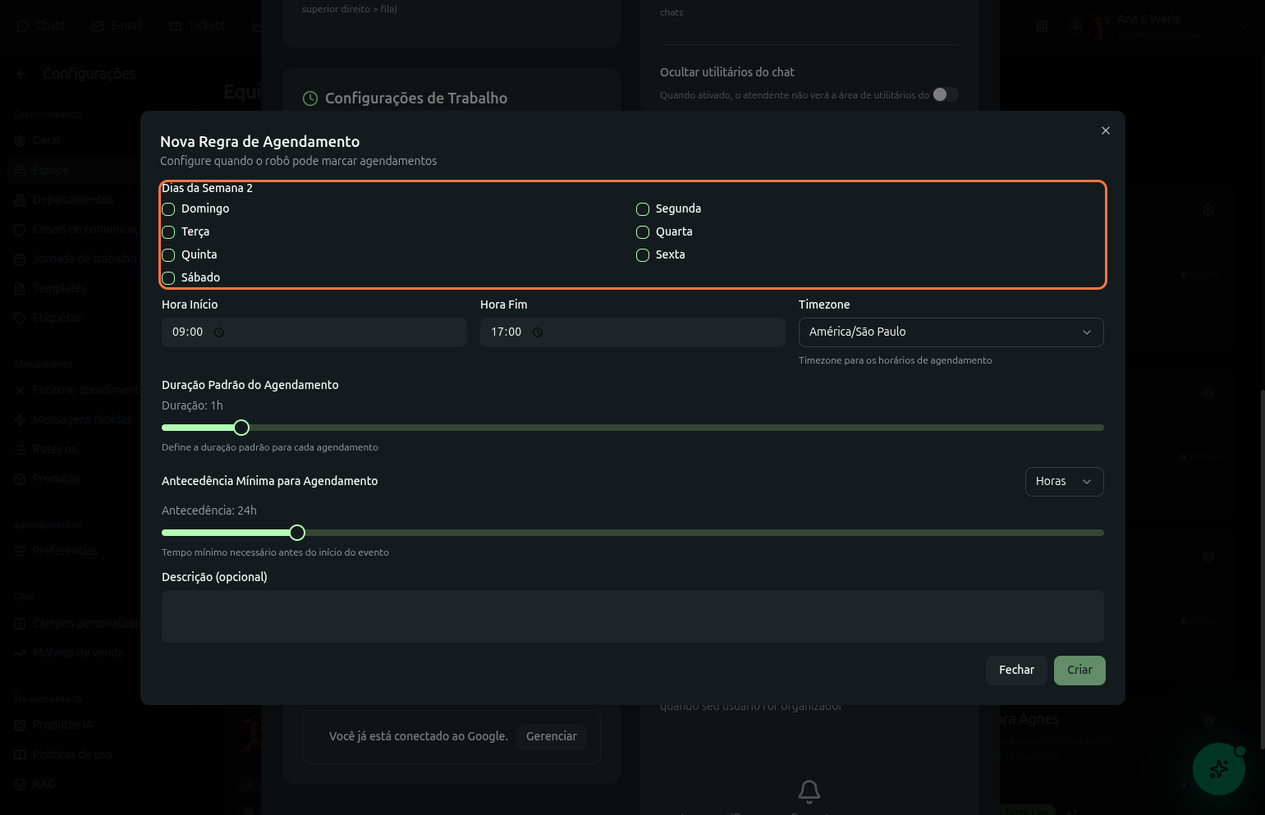The width and height of the screenshot is (1265, 815).
Task: Click the Fechar button
Action: (x=1015, y=671)
